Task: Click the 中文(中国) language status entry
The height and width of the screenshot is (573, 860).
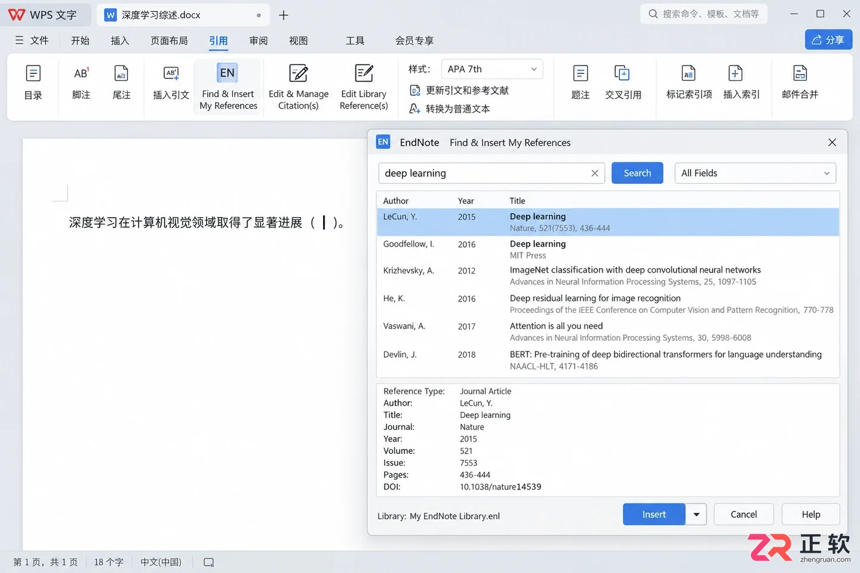Action: [161, 562]
